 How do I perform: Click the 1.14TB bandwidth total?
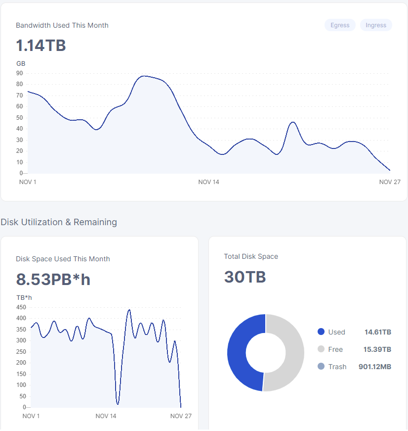(41, 46)
